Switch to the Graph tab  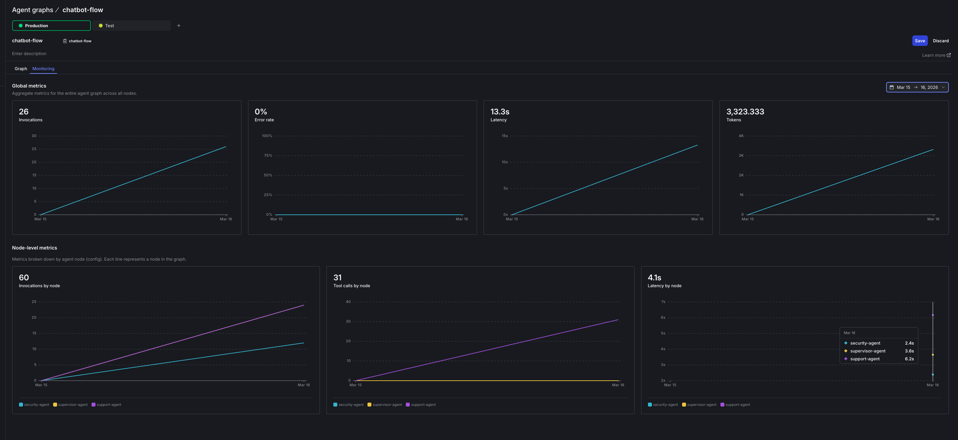[21, 69]
